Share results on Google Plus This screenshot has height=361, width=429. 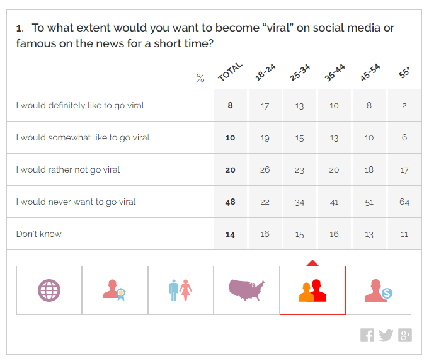coord(405,335)
